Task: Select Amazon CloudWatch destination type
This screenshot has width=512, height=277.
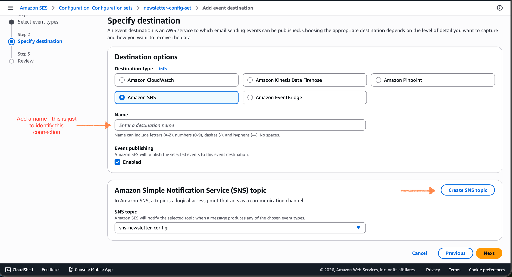Action: (x=122, y=80)
